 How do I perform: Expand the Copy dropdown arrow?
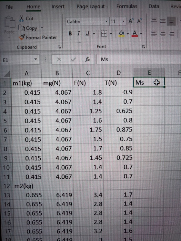42,28
